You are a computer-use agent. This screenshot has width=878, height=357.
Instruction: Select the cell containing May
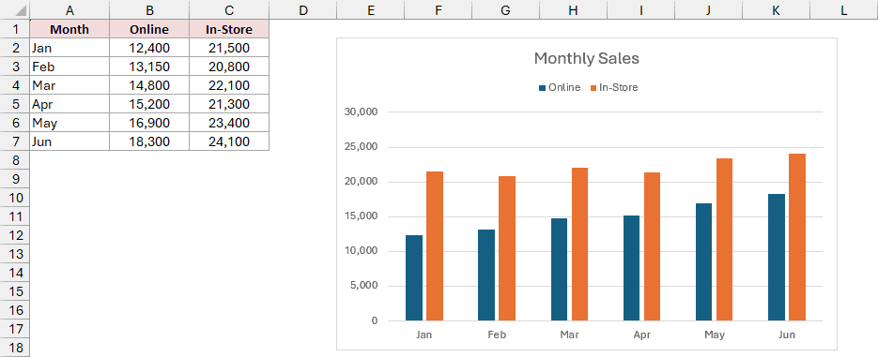point(69,123)
